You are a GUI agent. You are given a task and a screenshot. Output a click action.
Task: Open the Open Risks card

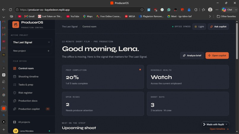(x=103, y=104)
